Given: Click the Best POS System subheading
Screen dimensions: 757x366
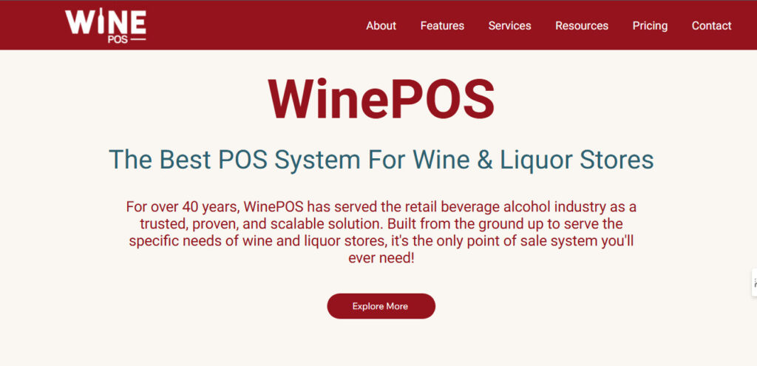Looking at the screenshot, I should 381,160.
